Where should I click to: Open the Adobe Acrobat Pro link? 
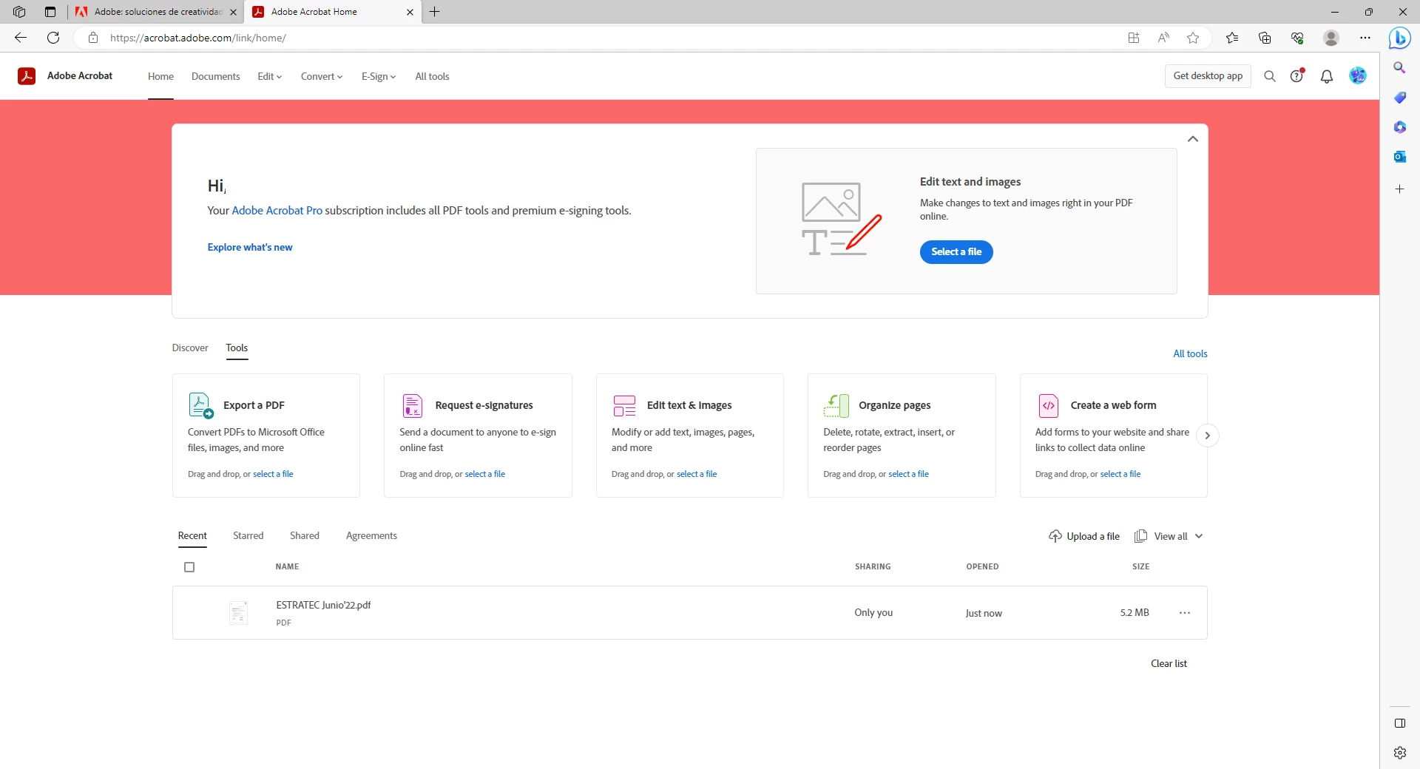pos(277,211)
